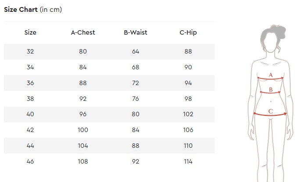
Task: Choose size 38 in the Size column
Action: [x=30, y=99]
